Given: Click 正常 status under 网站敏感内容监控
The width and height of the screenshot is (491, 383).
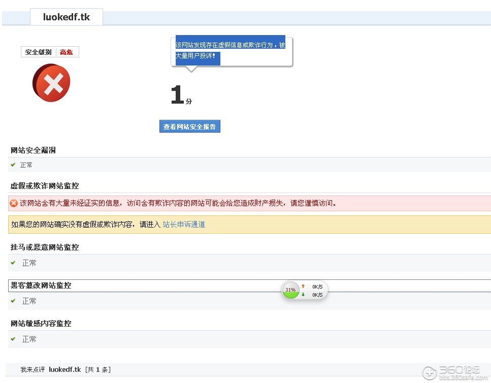Looking at the screenshot, I should tap(29, 339).
